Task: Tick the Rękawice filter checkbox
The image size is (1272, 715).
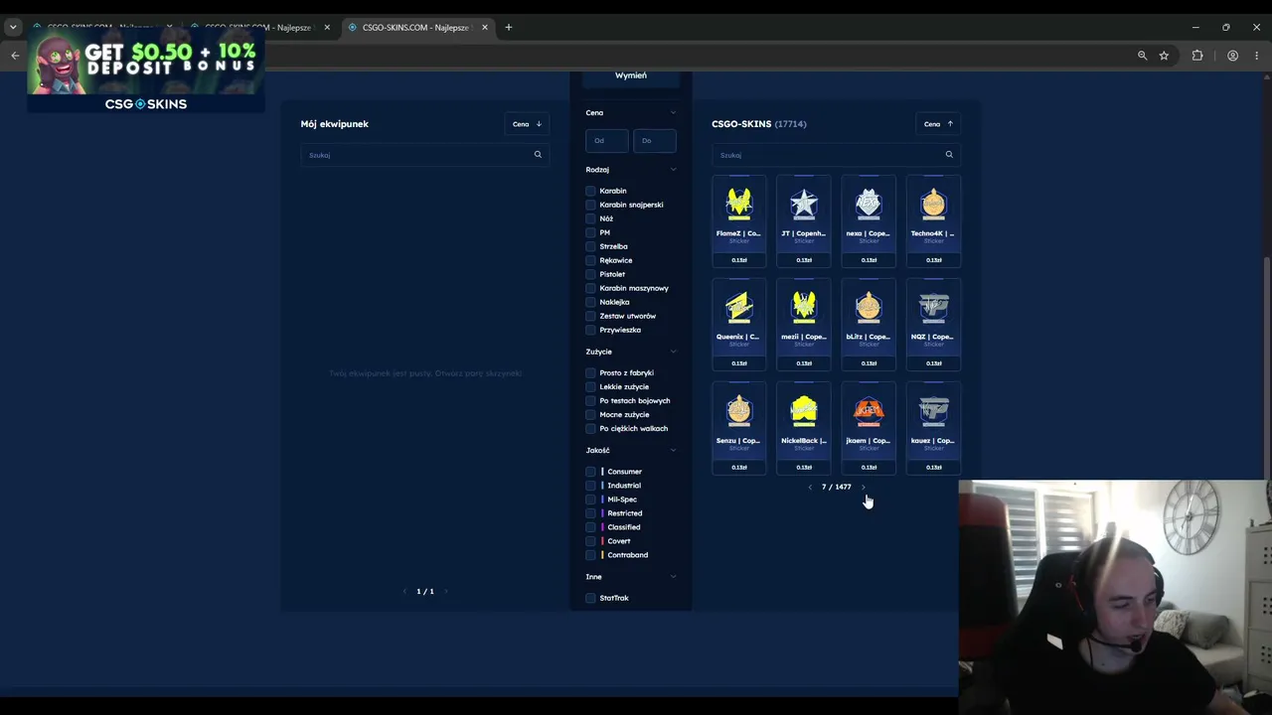Action: 590,260
